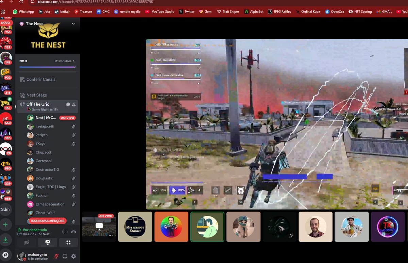Open the server with the 132 badge
The width and height of the screenshot is (408, 263).
pos(6,42)
